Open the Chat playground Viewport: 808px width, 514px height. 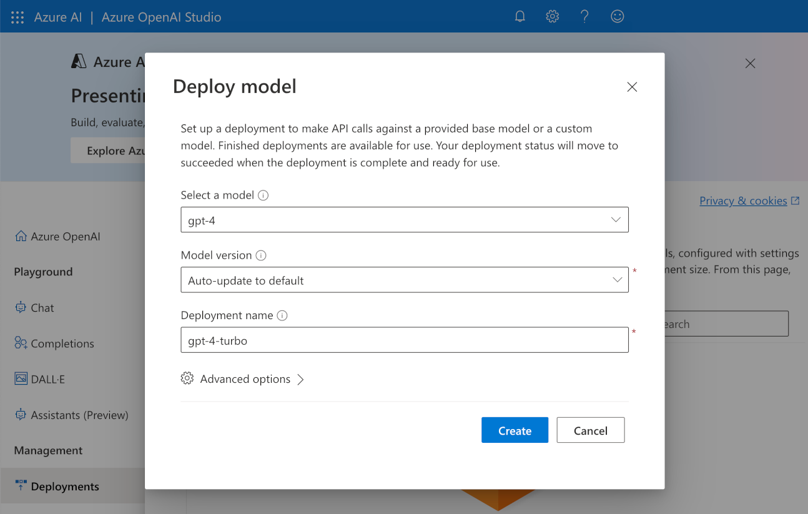pos(41,307)
